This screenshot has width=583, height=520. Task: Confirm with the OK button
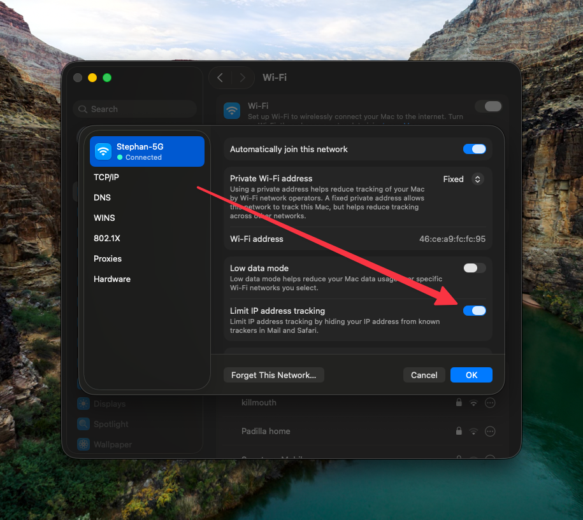click(x=471, y=375)
